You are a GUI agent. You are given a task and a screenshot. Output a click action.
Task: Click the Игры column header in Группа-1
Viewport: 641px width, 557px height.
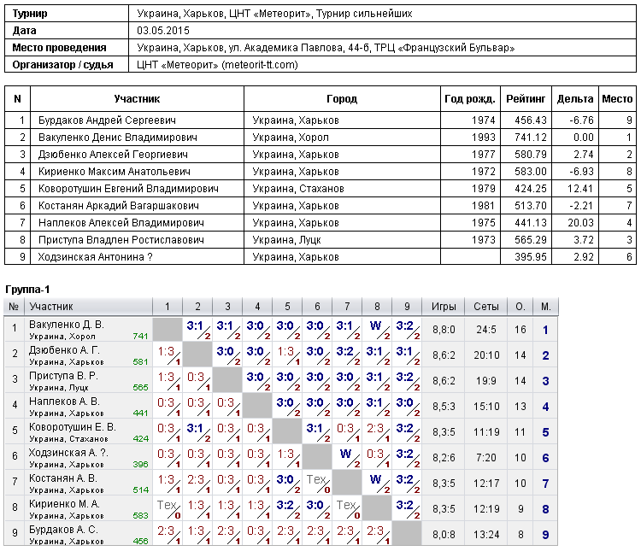point(444,307)
